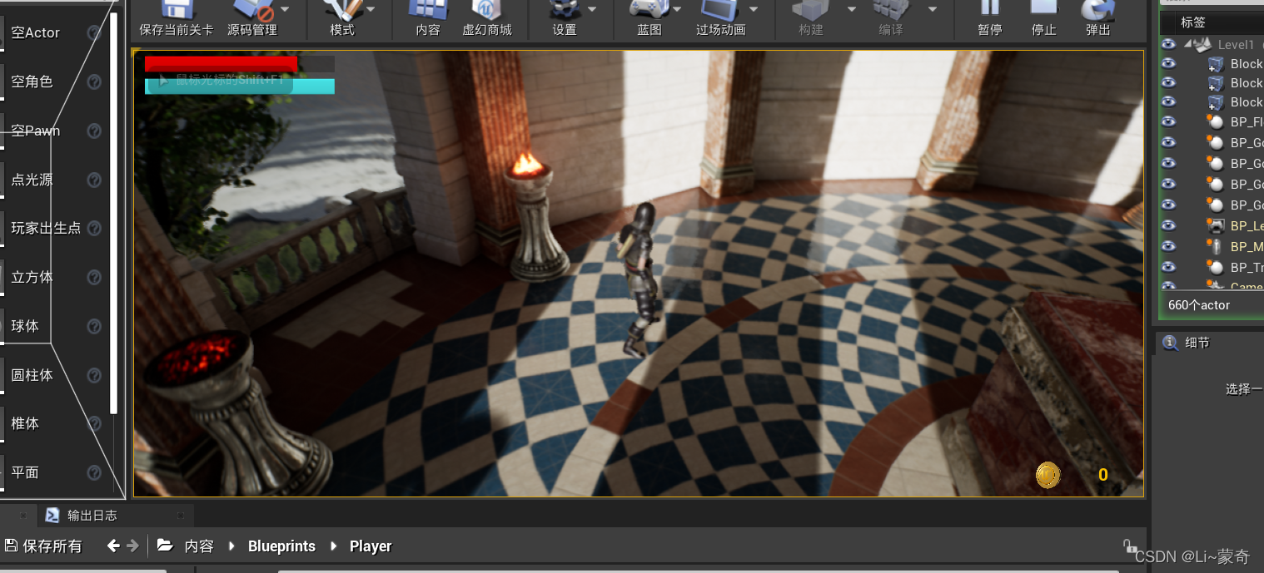
Task: Click the 蓝图 blueprints gamepad icon
Action: point(649,10)
